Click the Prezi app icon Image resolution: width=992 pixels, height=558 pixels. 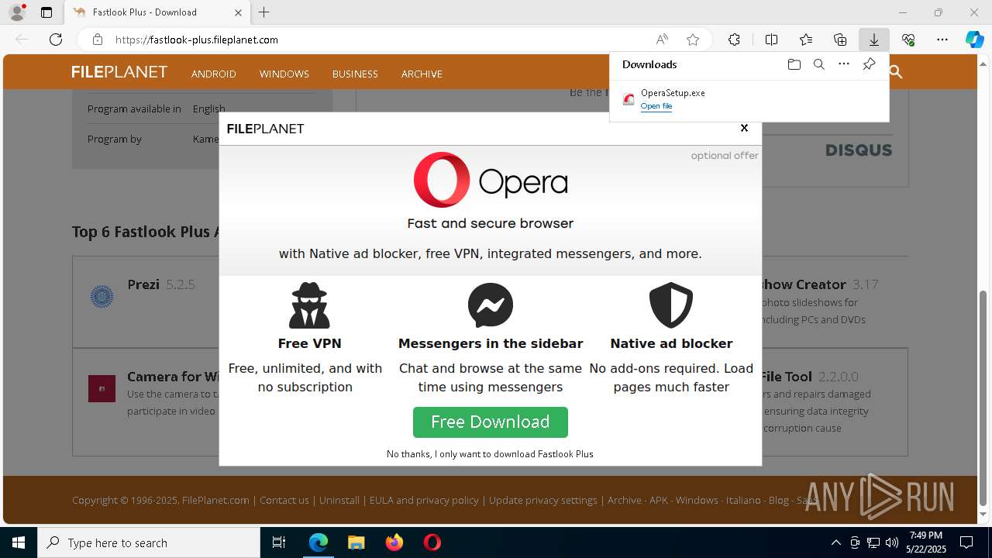pos(102,297)
